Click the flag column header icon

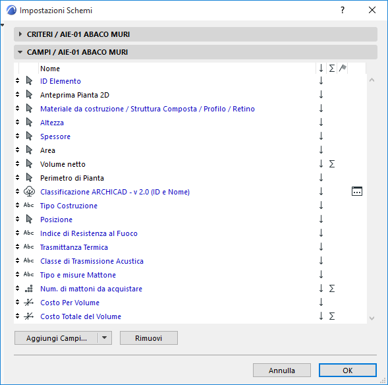[x=343, y=68]
